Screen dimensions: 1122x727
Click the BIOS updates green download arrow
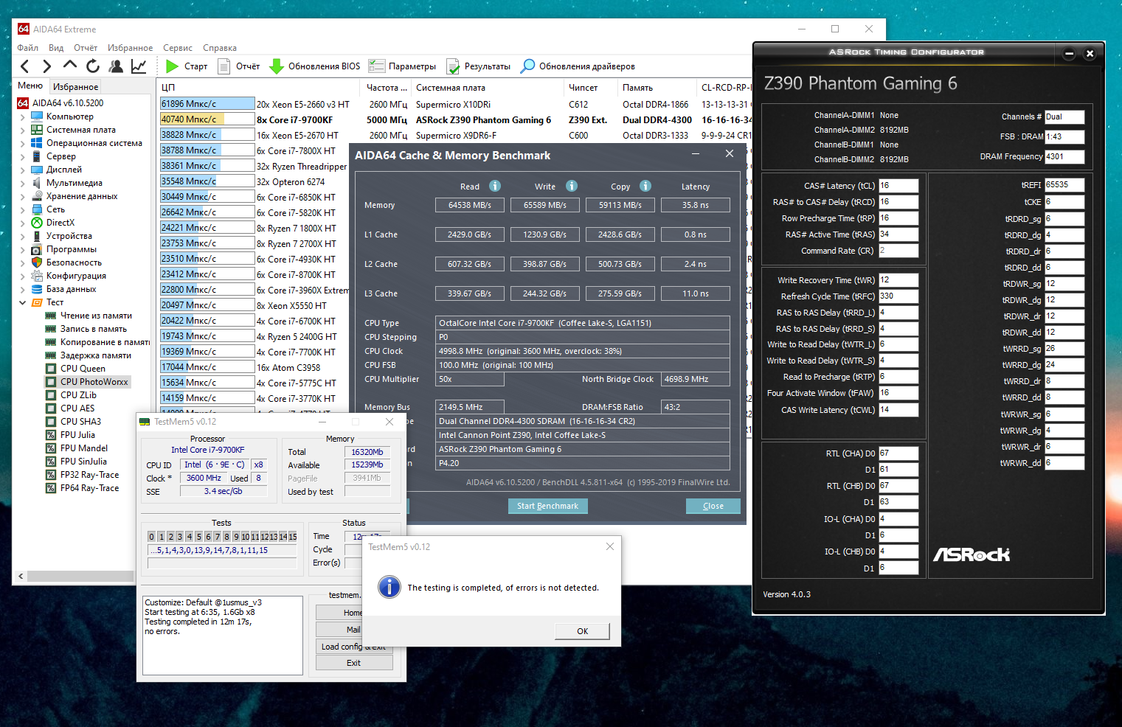277,66
